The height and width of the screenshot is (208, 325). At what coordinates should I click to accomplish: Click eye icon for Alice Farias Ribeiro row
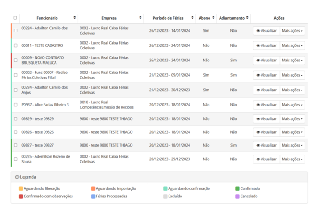click(258, 105)
